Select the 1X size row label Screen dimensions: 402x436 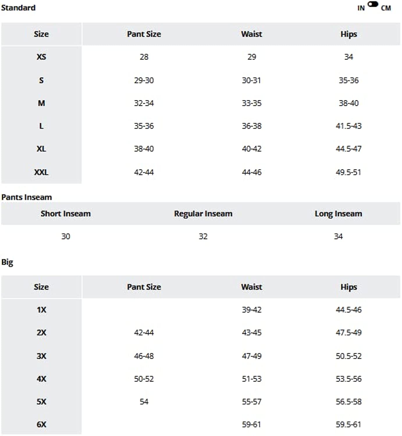pos(41,310)
